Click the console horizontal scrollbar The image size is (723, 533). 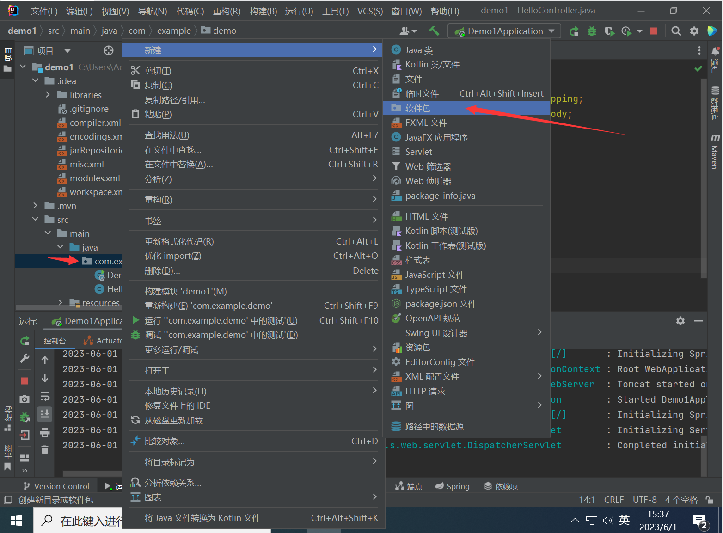coord(92,473)
